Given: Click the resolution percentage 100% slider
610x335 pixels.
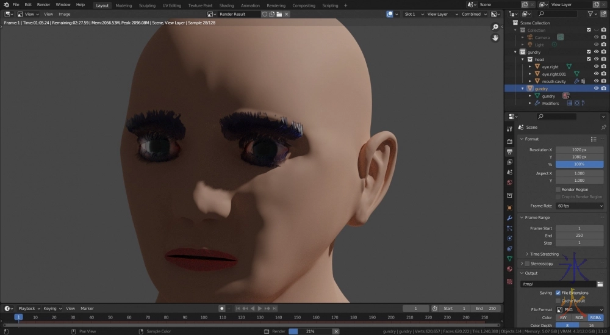Looking at the screenshot, I should [x=579, y=165].
